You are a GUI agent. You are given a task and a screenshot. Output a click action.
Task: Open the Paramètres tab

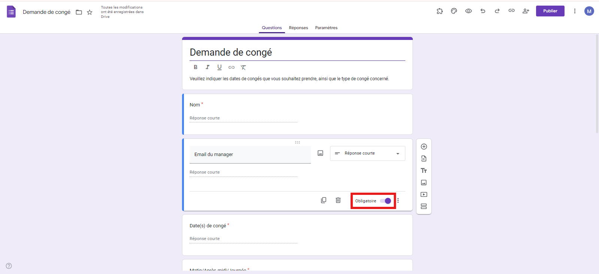[326, 28]
